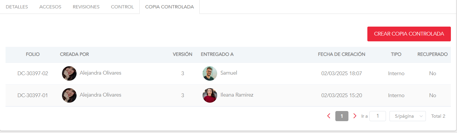Open folio DC-30397-02 row

coord(33,73)
